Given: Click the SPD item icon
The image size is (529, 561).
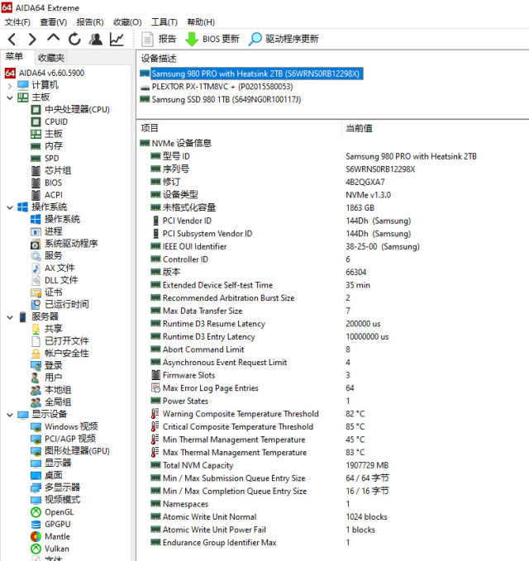Looking at the screenshot, I should coord(36,158).
